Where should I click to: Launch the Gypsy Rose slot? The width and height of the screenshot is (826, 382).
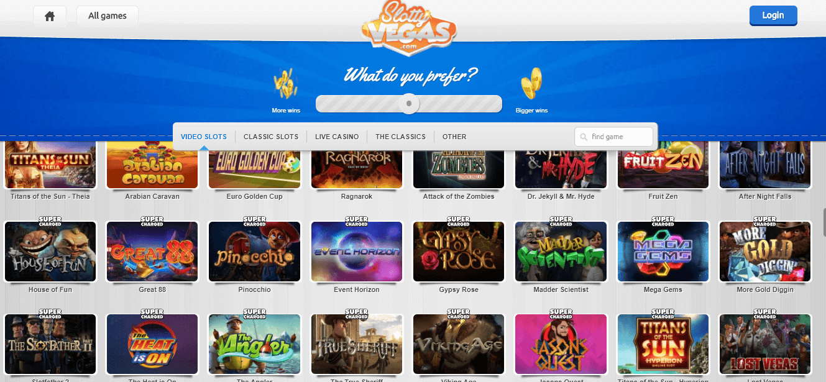pyautogui.click(x=459, y=251)
